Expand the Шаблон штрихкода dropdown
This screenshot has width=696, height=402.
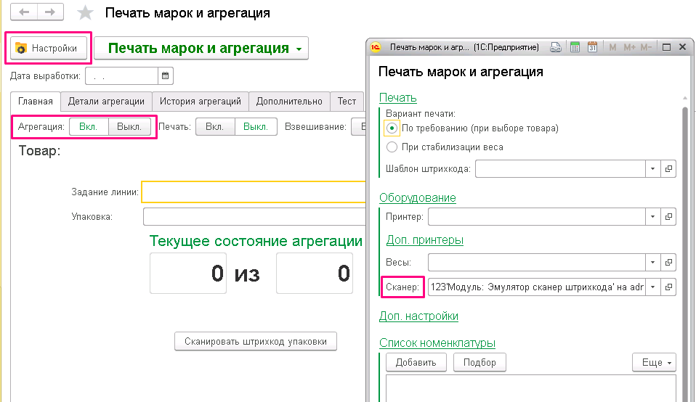pos(652,169)
